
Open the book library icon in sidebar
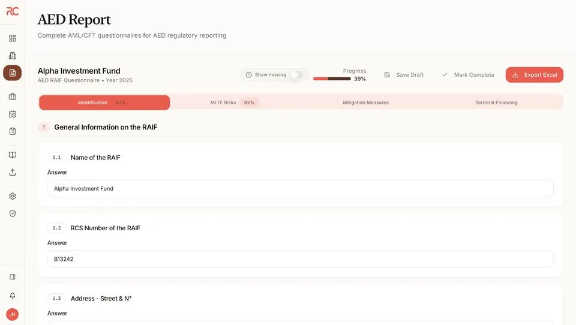coord(13,155)
